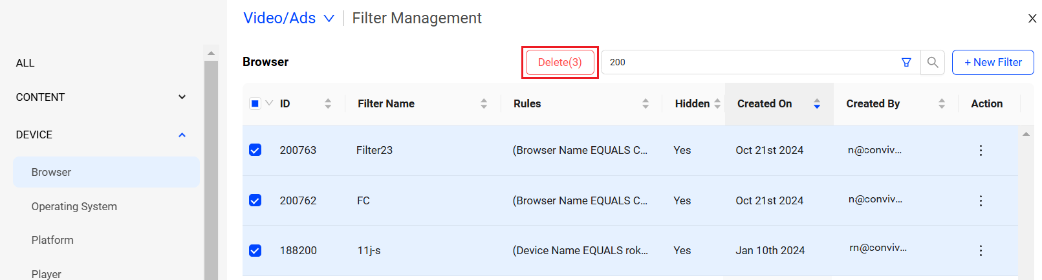Sort table by ID column
Viewport: 1042px width, 280px height.
pos(328,103)
